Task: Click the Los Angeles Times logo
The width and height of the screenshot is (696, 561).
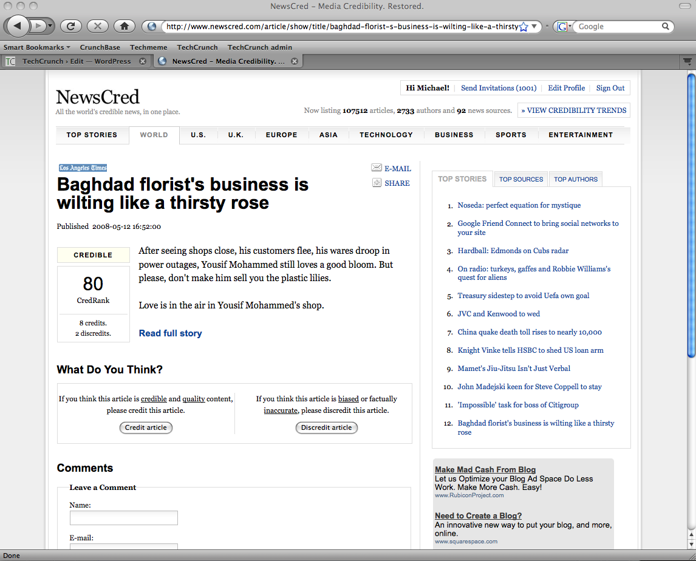Action: [83, 168]
